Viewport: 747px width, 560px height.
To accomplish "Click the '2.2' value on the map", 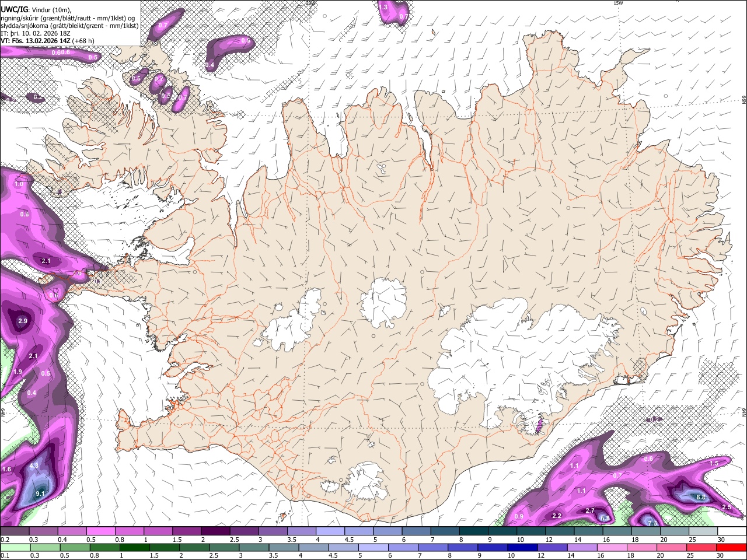I will (x=557, y=516).
